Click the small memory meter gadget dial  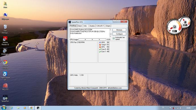(185, 22)
